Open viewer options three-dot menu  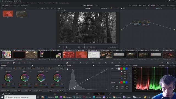point(118,8)
